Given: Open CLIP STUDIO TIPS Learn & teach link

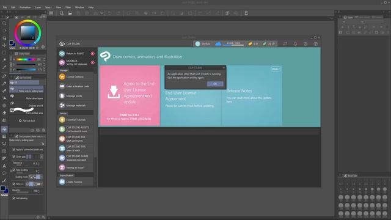Looking at the screenshot, I should [x=76, y=148].
